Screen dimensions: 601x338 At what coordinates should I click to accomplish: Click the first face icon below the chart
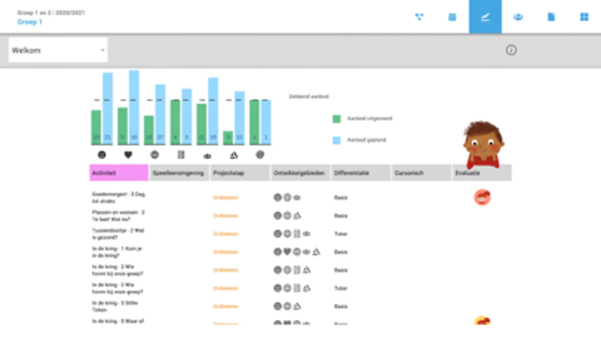(x=102, y=155)
